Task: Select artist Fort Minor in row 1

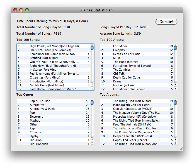Action: click(137, 46)
